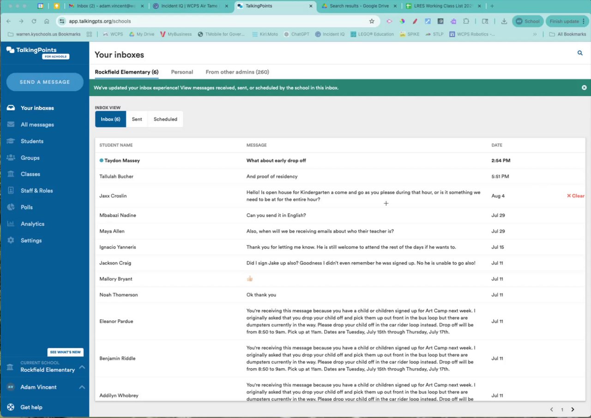
Task: Open Ignacio Yanneris message row
Action: pos(340,247)
